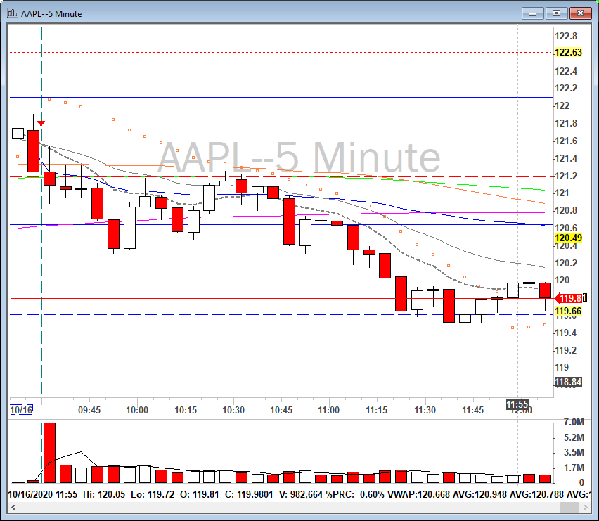Click the AAPL--5 Minute window title
Screen dimensions: 599x521
pos(51,14)
